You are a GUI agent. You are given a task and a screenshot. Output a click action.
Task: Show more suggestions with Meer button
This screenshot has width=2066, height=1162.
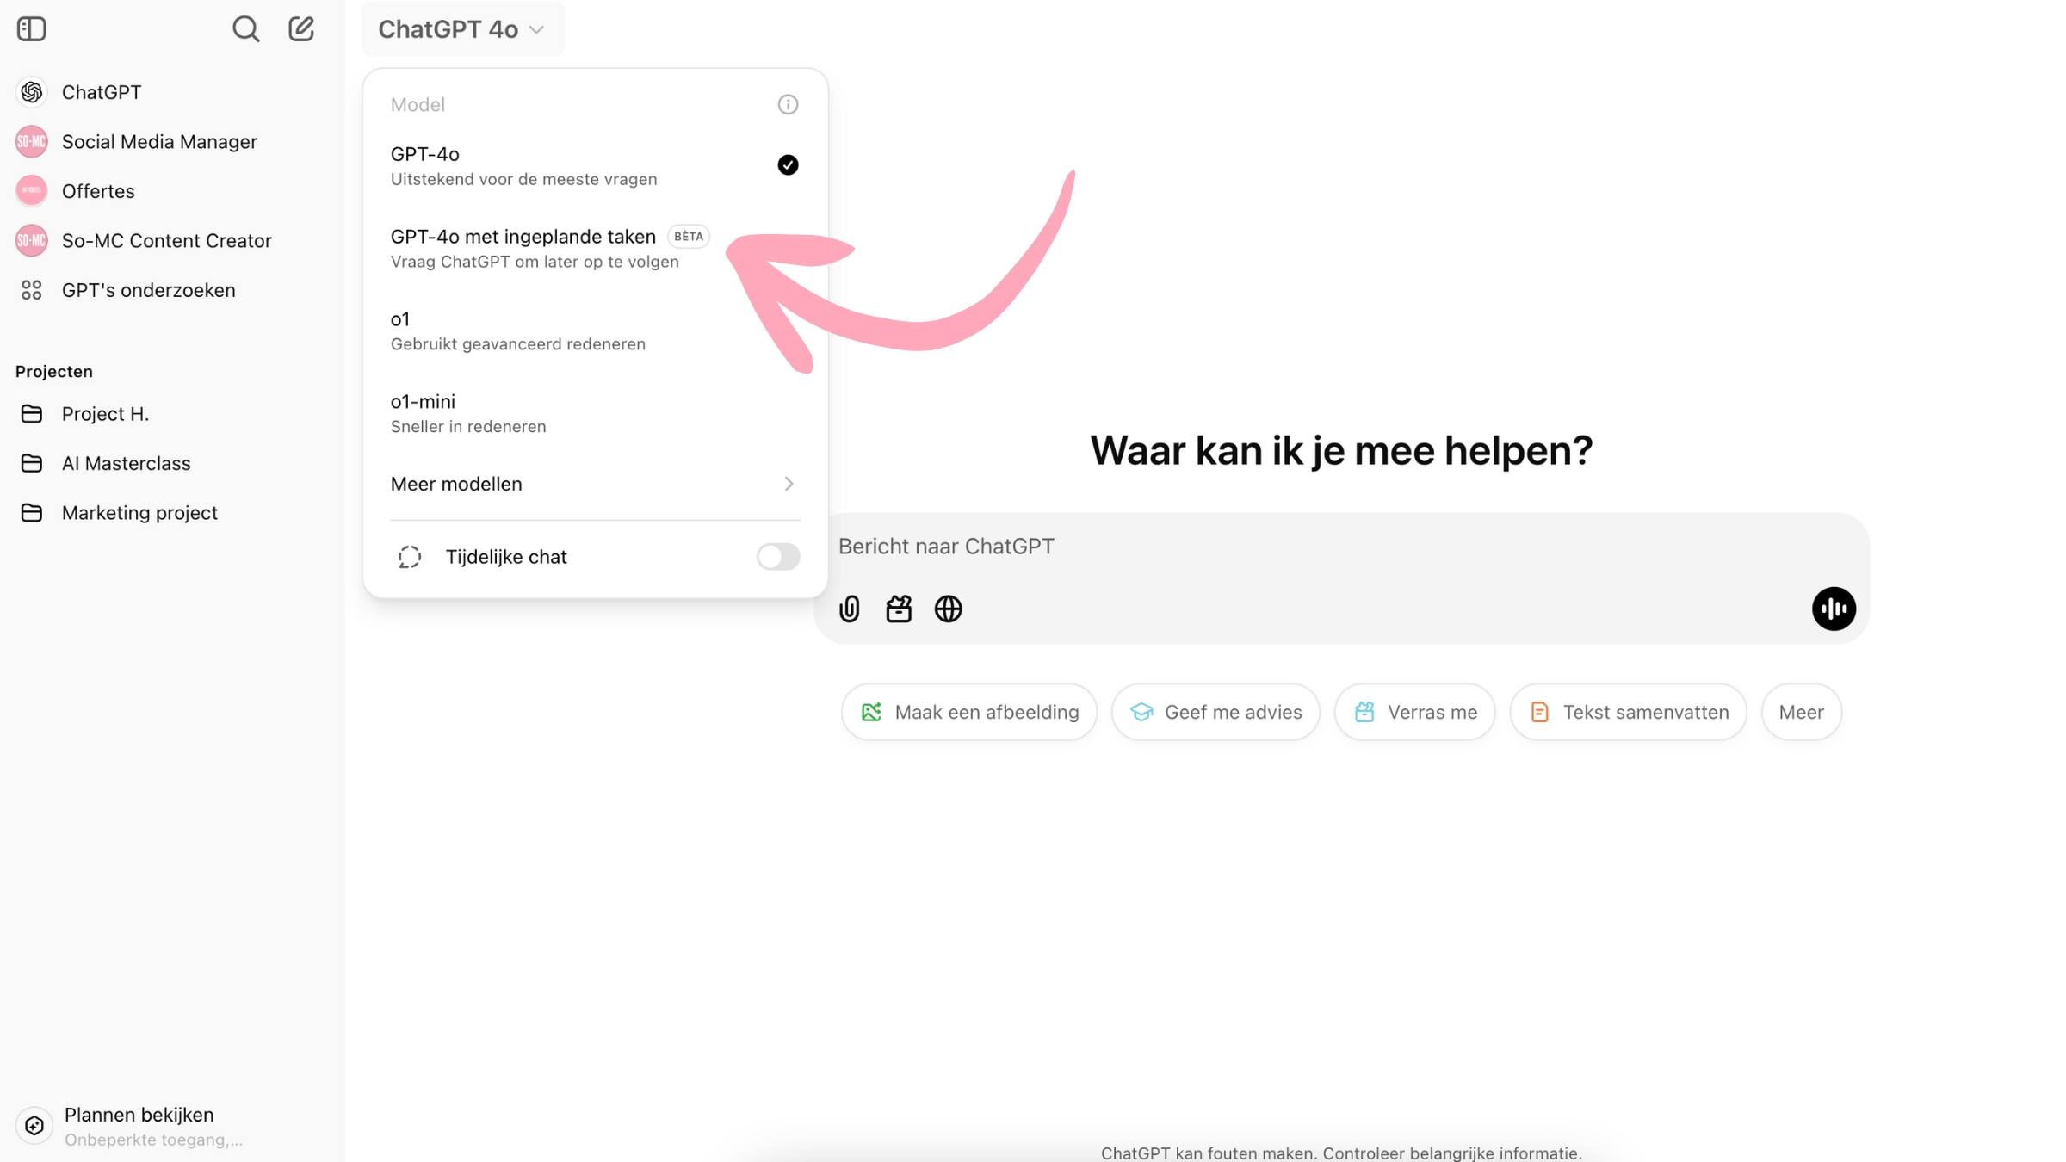pos(1801,713)
